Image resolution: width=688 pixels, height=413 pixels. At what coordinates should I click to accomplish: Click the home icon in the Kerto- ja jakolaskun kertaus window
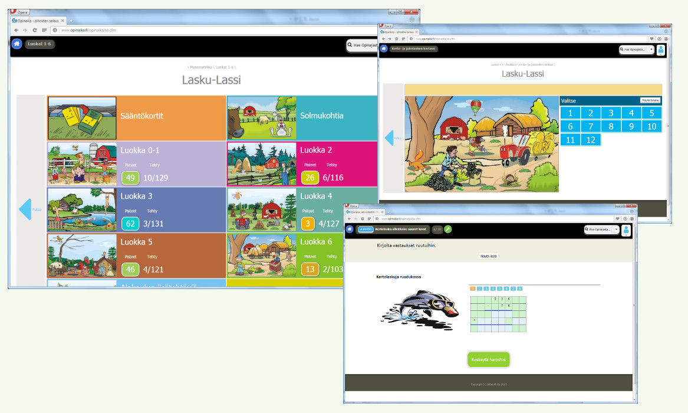tap(384, 49)
